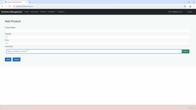Open the tab search dropdown arrow

[2, 2]
